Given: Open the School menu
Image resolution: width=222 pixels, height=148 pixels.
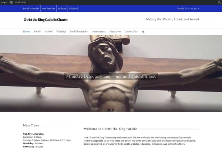Looking at the screenshot, I should pyautogui.click(x=49, y=31).
